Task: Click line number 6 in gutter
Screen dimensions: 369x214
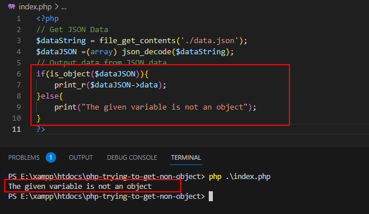Action: [x=19, y=74]
